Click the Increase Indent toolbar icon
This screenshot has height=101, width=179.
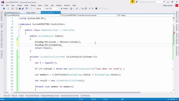[x=86, y=9]
